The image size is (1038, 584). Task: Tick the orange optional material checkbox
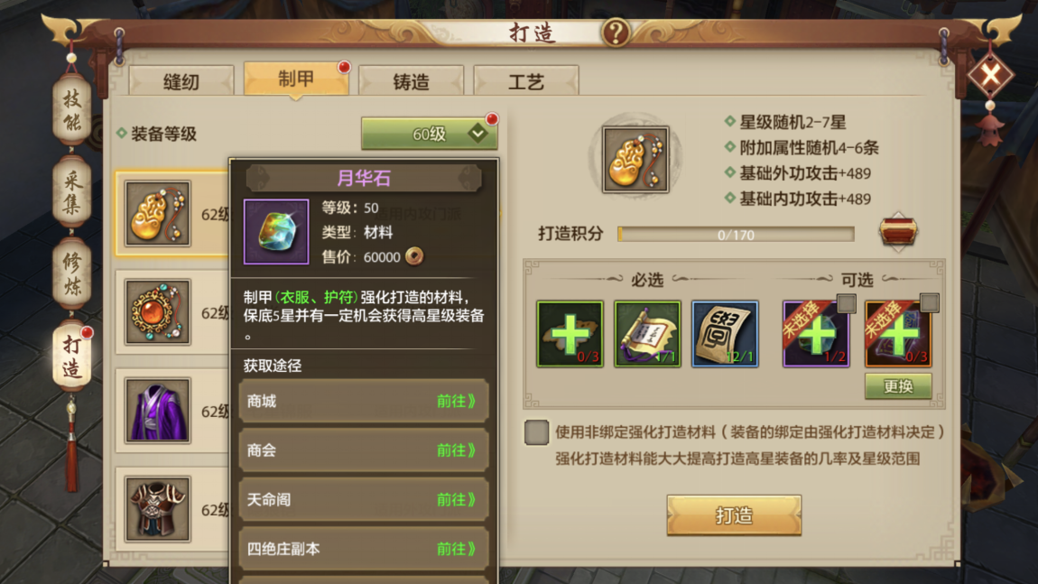pos(929,303)
